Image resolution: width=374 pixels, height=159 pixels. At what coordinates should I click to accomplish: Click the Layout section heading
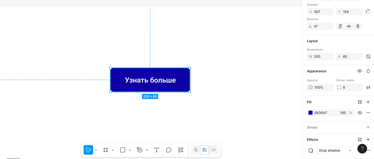(x=312, y=41)
